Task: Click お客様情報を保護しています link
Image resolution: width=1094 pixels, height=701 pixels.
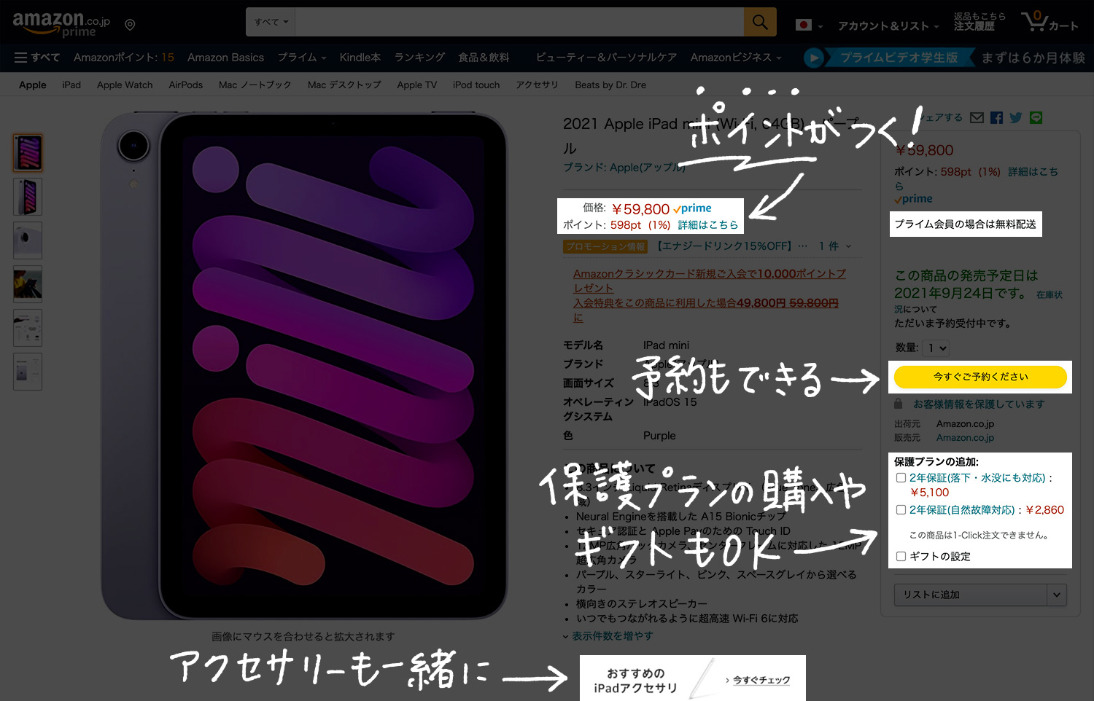Action: tap(979, 404)
